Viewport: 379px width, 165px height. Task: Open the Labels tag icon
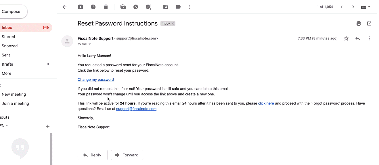(x=178, y=7)
